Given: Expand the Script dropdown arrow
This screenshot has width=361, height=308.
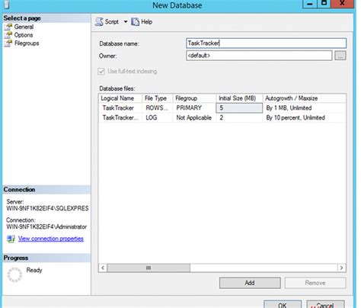Looking at the screenshot, I should 126,22.
